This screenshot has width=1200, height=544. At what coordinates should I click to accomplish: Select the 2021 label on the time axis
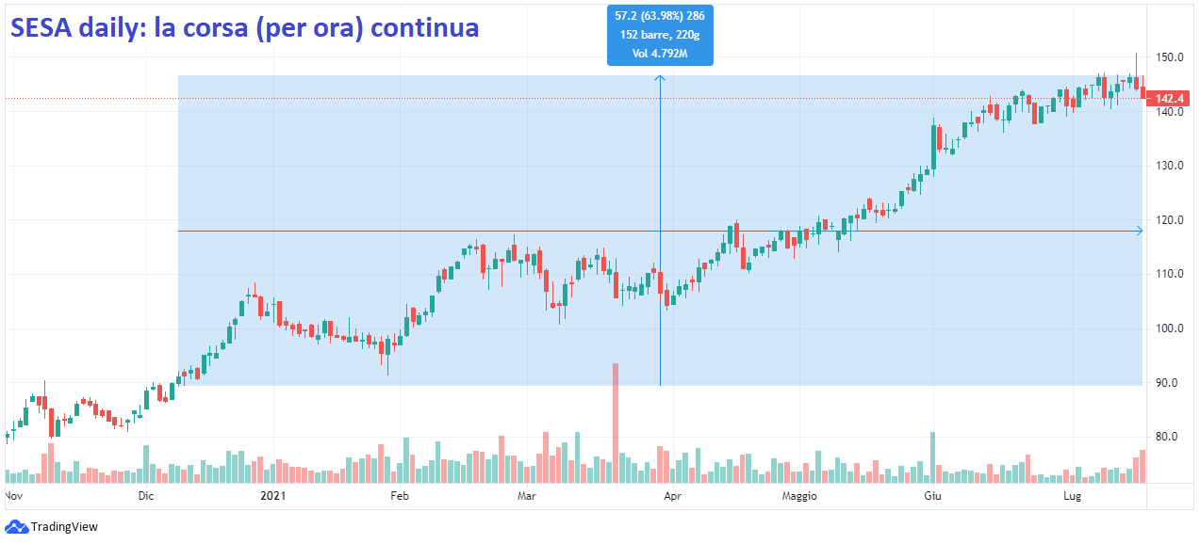[272, 495]
